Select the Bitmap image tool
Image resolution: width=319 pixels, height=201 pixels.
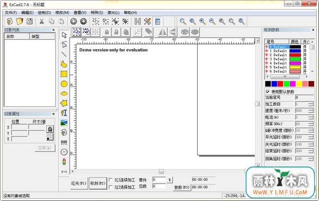tap(64, 123)
